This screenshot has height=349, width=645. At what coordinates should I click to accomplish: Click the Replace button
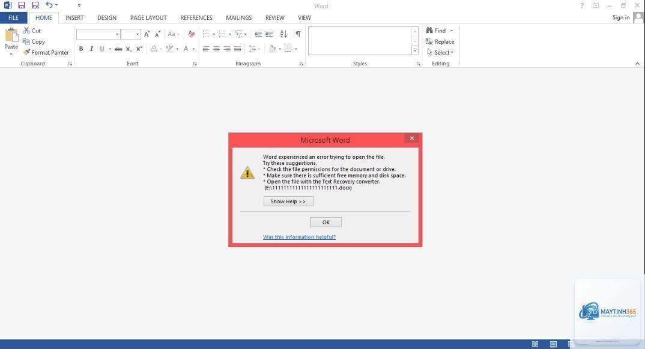coord(440,41)
